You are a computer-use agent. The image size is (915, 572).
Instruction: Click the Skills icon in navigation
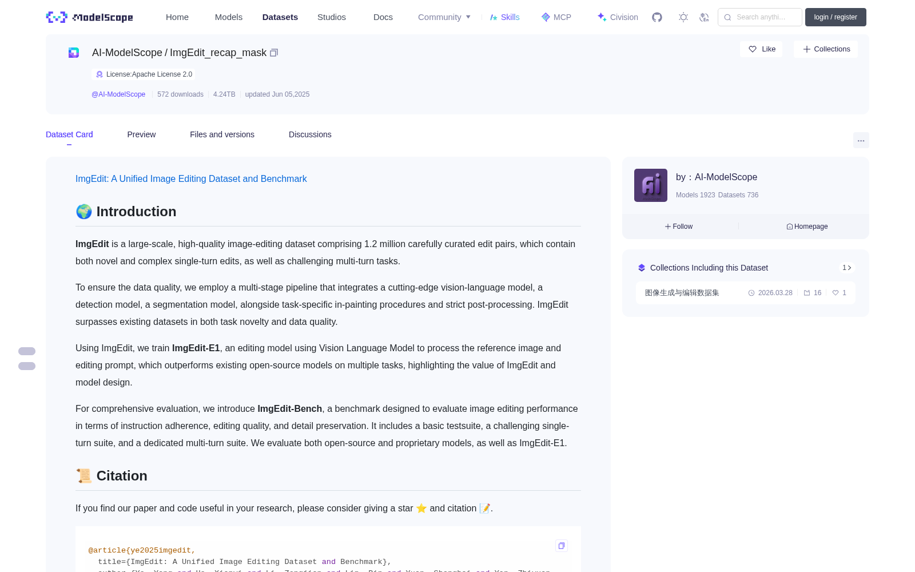coord(494,17)
